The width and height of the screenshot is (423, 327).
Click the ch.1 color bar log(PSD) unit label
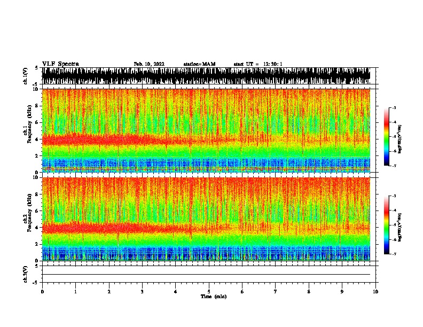[399, 139]
